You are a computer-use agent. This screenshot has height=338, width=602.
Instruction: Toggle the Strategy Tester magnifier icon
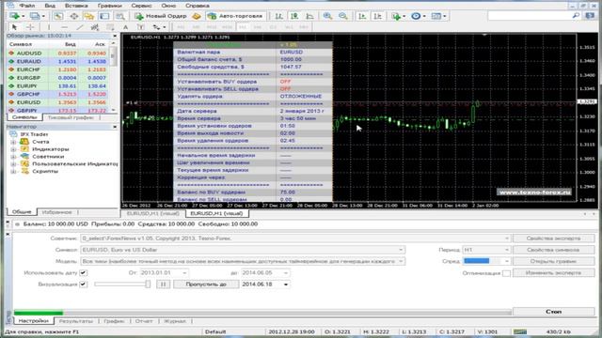click(120, 16)
